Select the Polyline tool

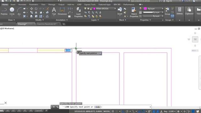tap(4, 11)
